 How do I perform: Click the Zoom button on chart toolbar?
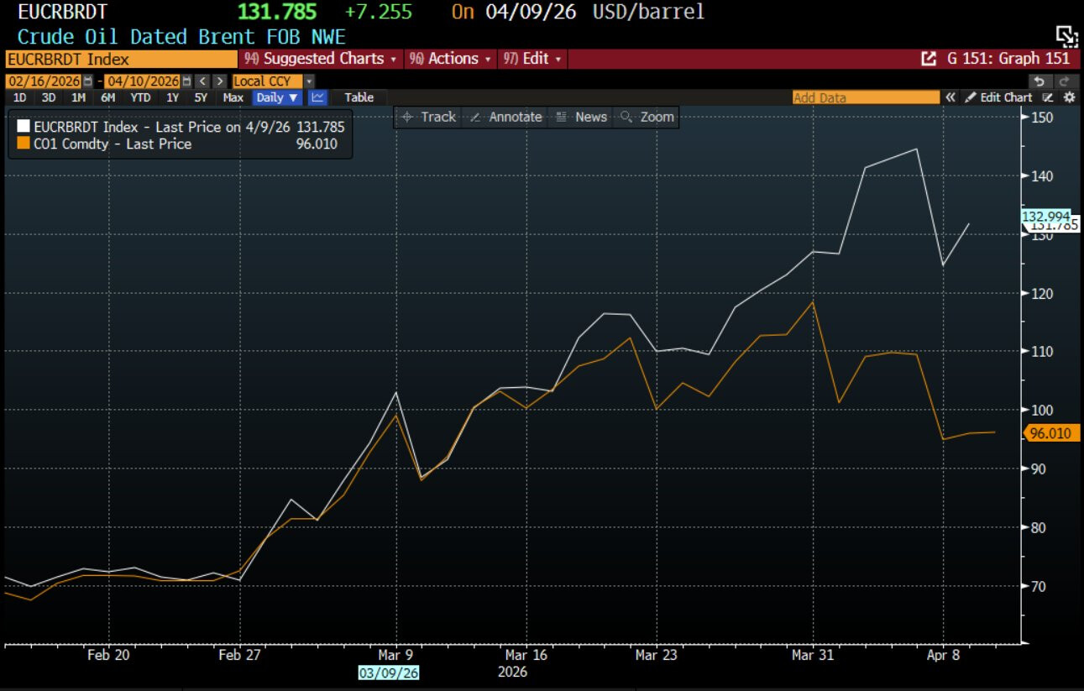(x=647, y=117)
